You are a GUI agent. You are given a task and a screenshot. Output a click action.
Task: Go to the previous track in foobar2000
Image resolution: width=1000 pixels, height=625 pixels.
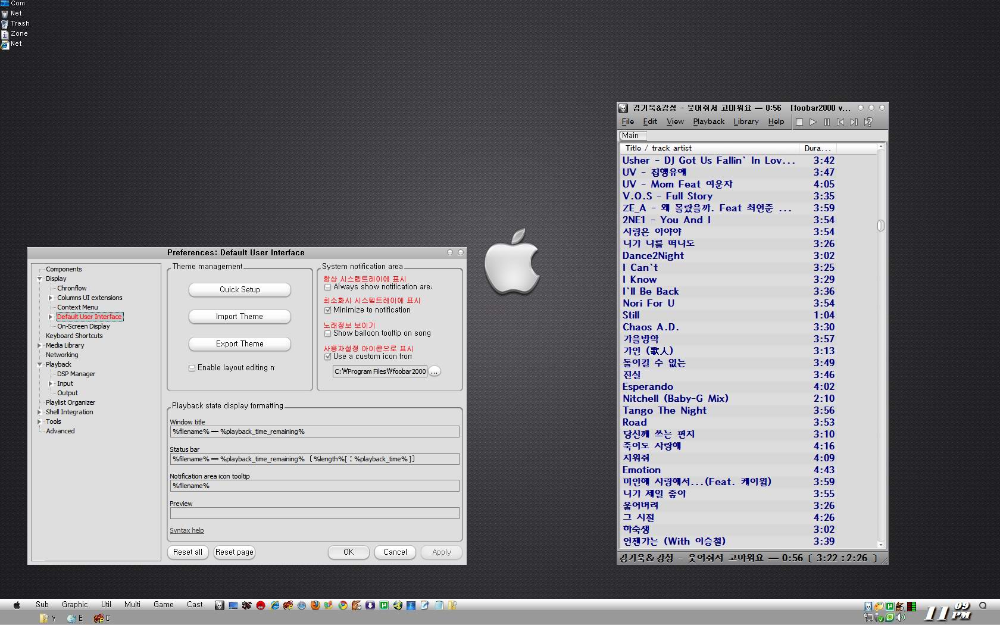point(840,122)
